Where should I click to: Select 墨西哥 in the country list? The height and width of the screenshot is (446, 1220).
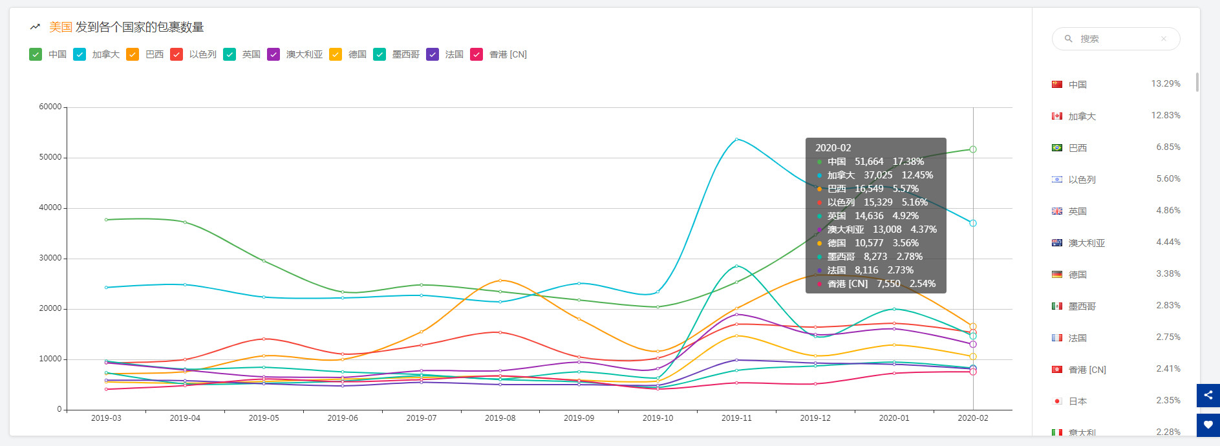pyautogui.click(x=1082, y=306)
